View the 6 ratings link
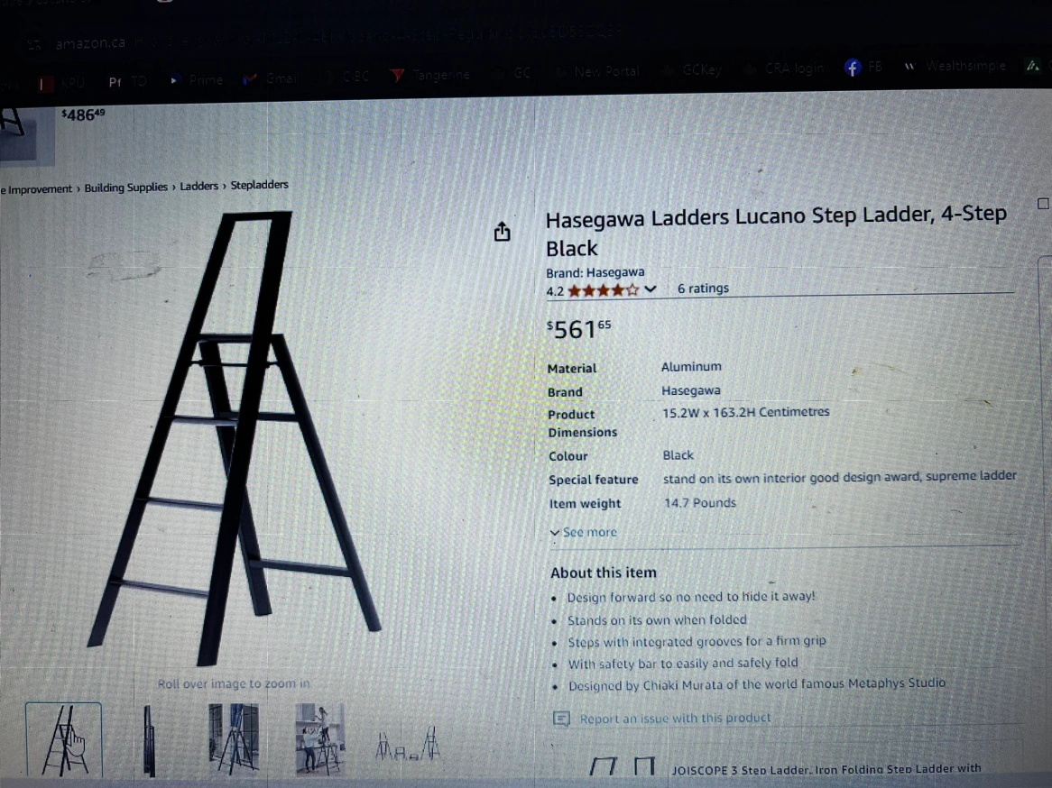The image size is (1052, 788). point(703,289)
